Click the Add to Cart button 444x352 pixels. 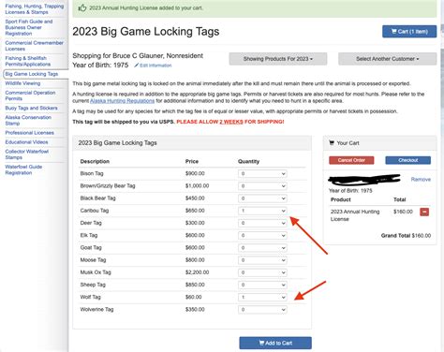point(275,343)
